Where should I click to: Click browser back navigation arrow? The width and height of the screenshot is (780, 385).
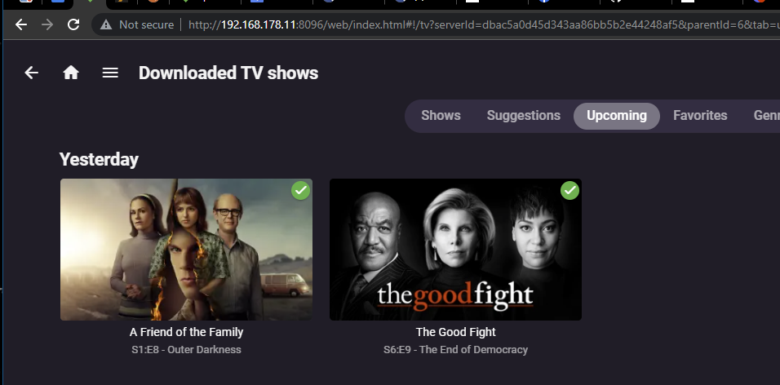coord(21,24)
